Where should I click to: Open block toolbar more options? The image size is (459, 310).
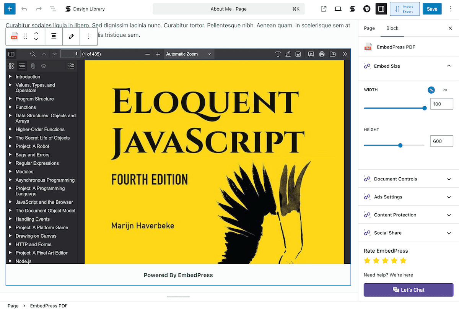pyautogui.click(x=89, y=36)
